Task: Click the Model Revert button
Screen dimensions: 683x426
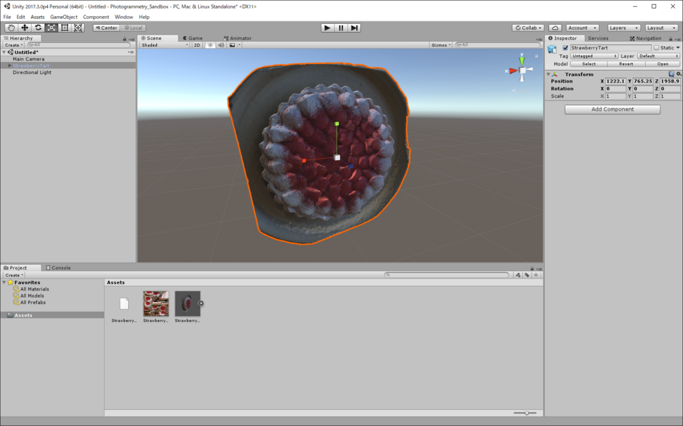Action: 626,64
